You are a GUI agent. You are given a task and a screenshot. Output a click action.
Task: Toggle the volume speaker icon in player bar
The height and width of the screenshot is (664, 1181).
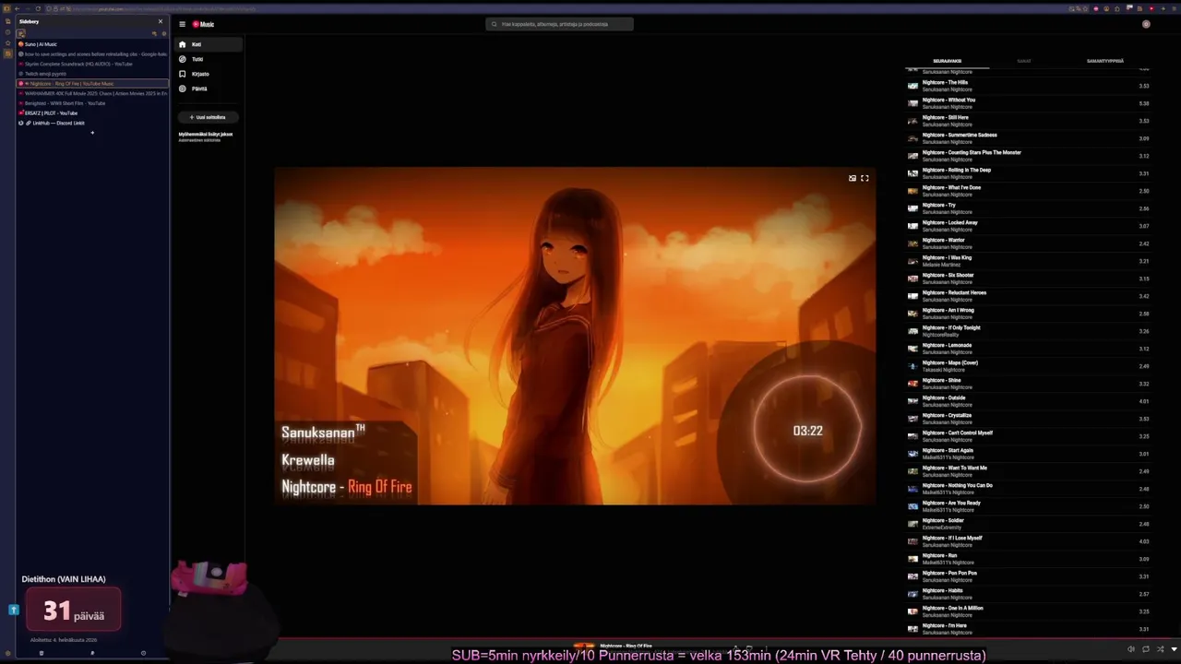coord(1131,649)
